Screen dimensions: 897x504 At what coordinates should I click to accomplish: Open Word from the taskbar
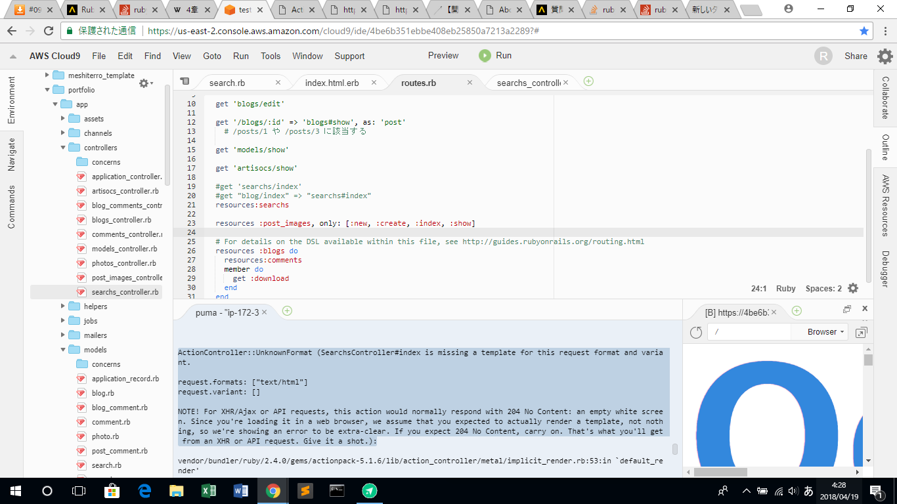click(x=241, y=490)
